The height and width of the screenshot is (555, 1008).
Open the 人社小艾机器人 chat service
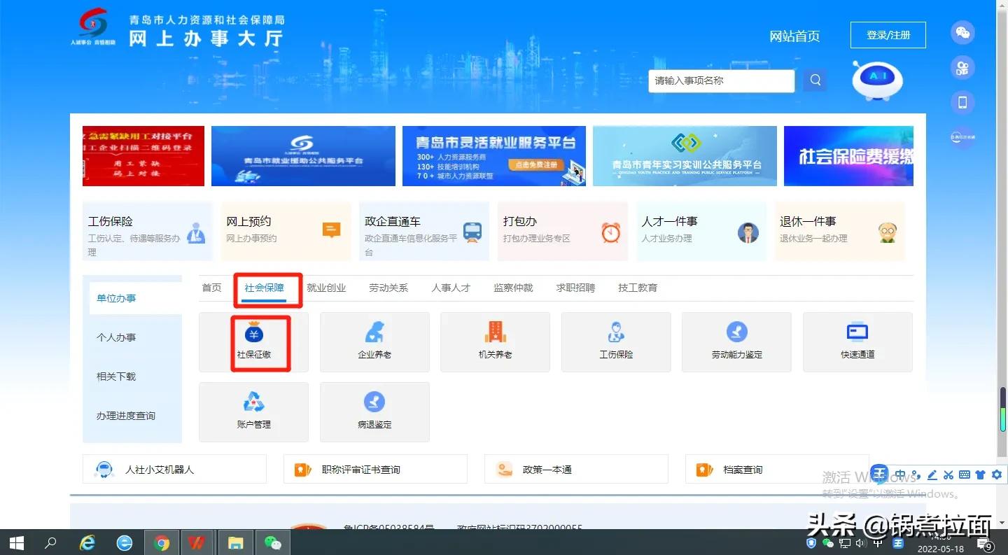174,469
